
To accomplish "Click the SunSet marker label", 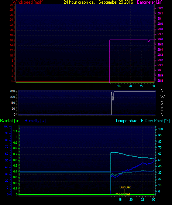I will 125,187.
